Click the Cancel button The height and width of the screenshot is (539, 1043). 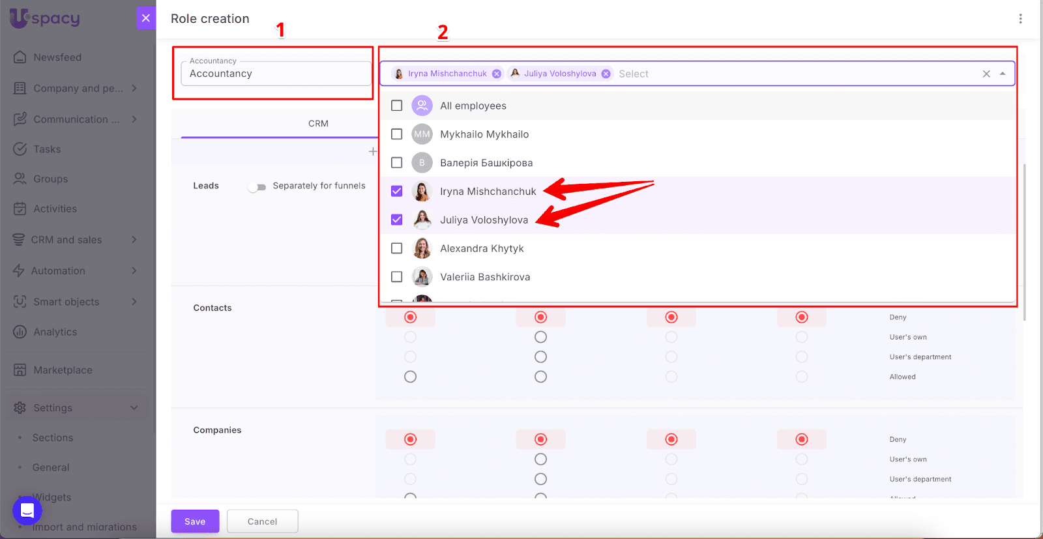coord(262,521)
